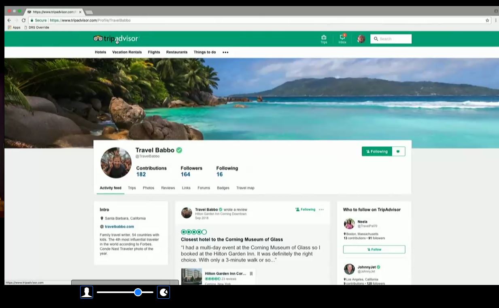This screenshot has height=308, width=499.
Task: Go to Hotels in navigation
Action: [100, 52]
